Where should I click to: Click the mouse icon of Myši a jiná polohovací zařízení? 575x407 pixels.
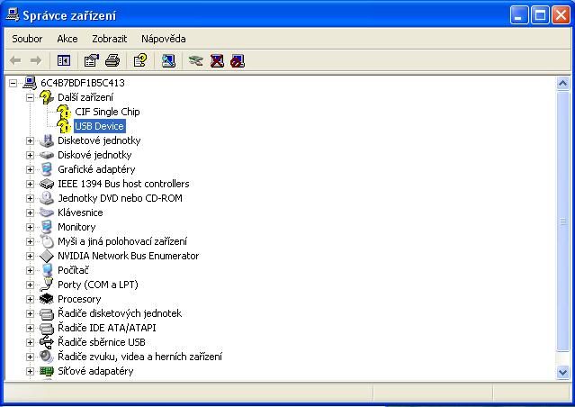click(47, 241)
